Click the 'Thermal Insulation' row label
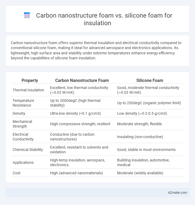The width and height of the screenshot is (195, 205). (x=30, y=90)
